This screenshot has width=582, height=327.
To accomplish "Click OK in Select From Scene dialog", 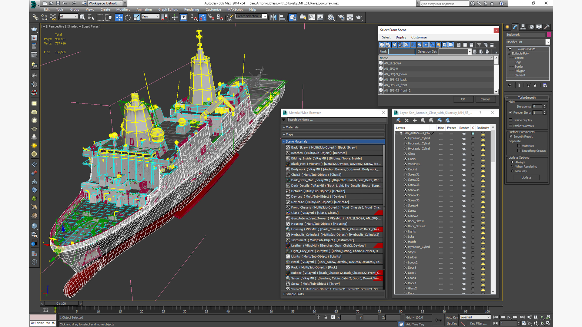I will pyautogui.click(x=463, y=99).
